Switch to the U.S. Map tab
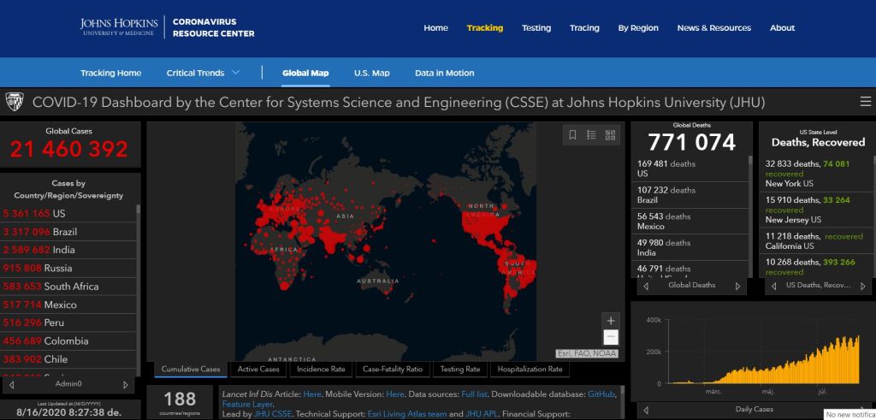 [371, 74]
